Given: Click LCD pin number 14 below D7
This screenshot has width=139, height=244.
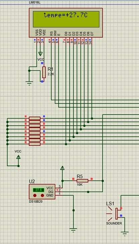Looking at the screenshot, I should click(90, 43).
